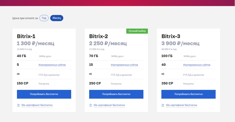Click the SSL lock icon in Bitrix-1 card
Image resolution: width=235 pixels, height=122 pixels.
coord(18,105)
